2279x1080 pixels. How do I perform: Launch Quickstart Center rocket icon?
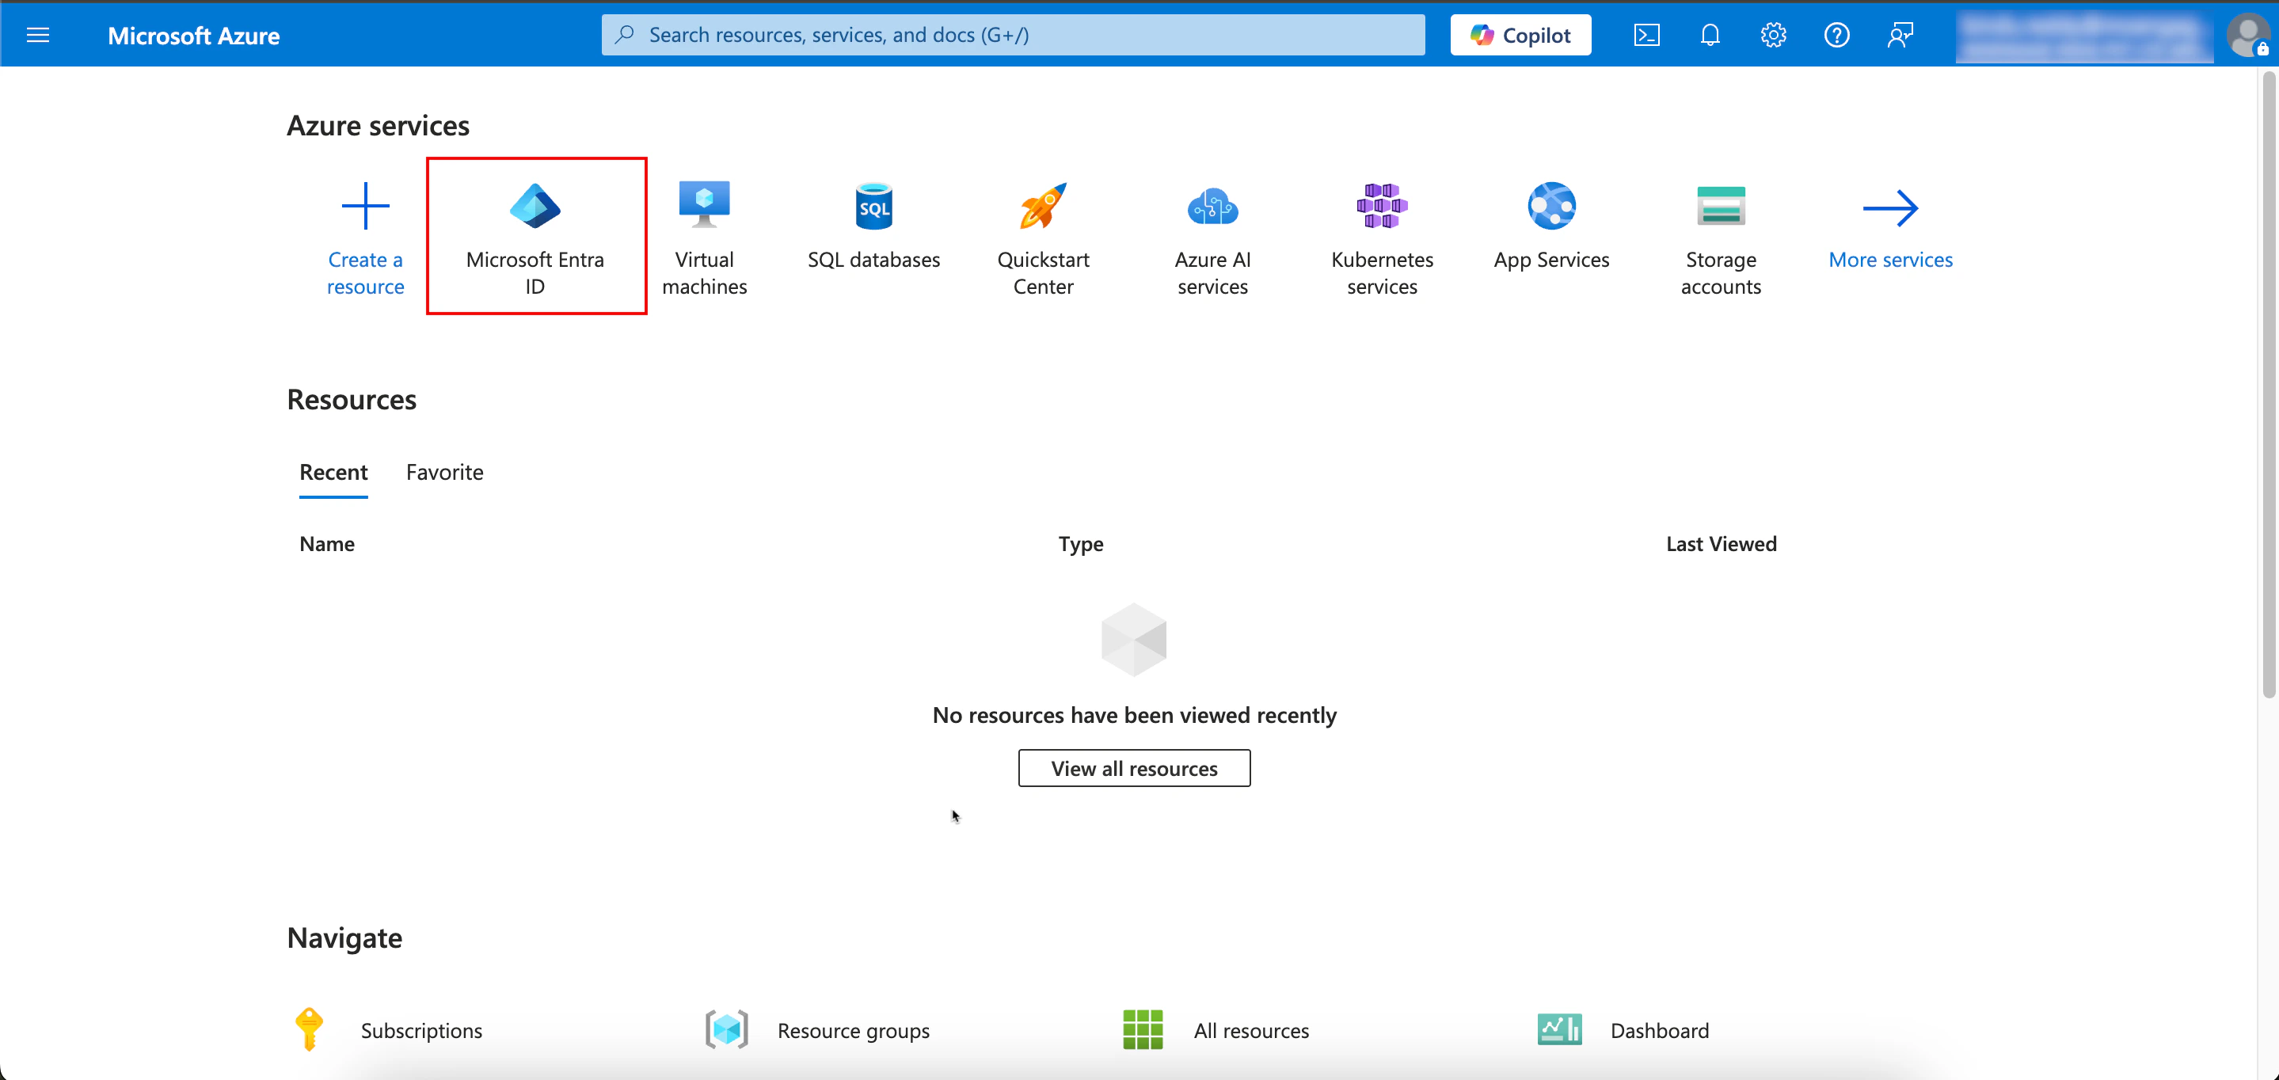(1043, 207)
